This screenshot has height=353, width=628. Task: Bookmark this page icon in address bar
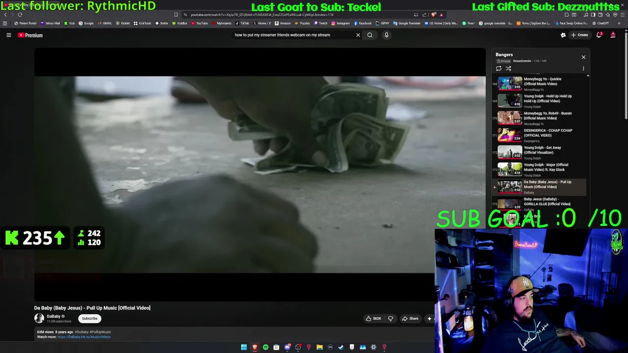[176, 15]
